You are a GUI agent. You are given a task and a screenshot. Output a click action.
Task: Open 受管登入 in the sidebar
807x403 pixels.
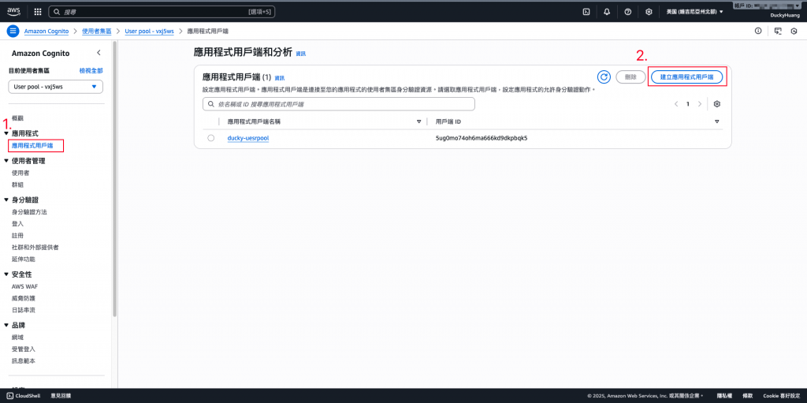(23, 349)
